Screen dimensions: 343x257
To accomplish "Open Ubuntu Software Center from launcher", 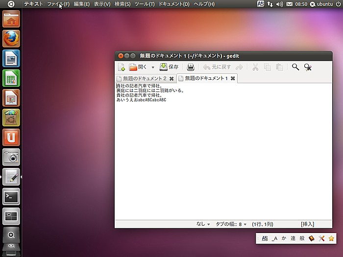I will 11,117.
